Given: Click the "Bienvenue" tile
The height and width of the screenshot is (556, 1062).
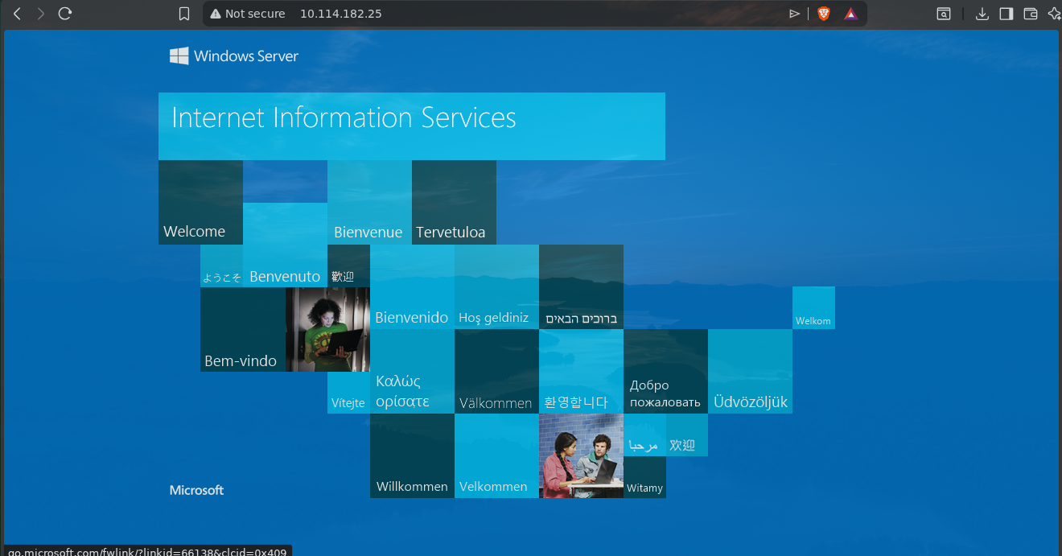Looking at the screenshot, I should (x=368, y=203).
